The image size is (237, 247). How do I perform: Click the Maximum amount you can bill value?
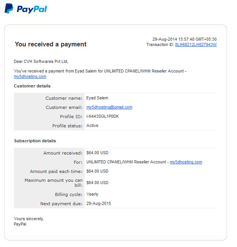point(97,183)
